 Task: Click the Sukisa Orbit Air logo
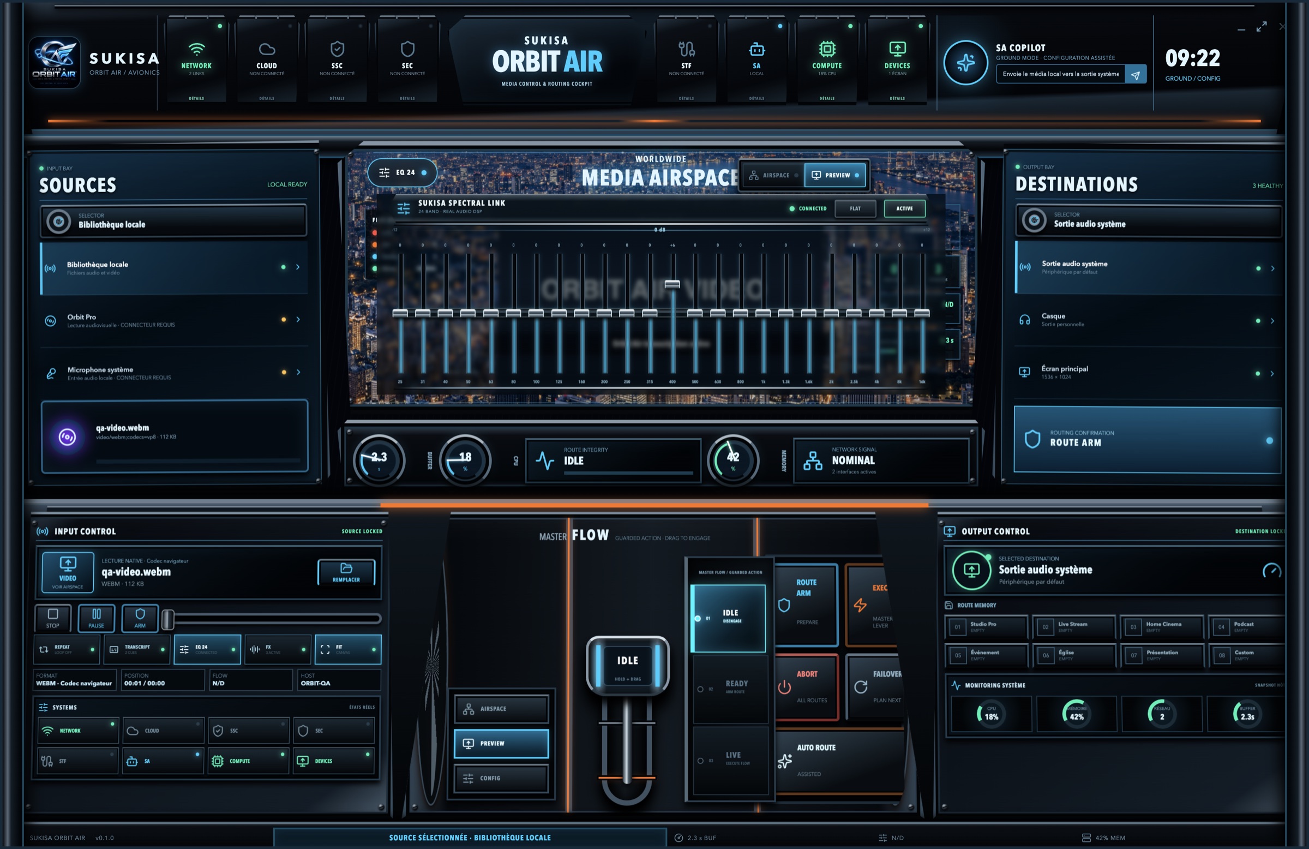click(55, 63)
